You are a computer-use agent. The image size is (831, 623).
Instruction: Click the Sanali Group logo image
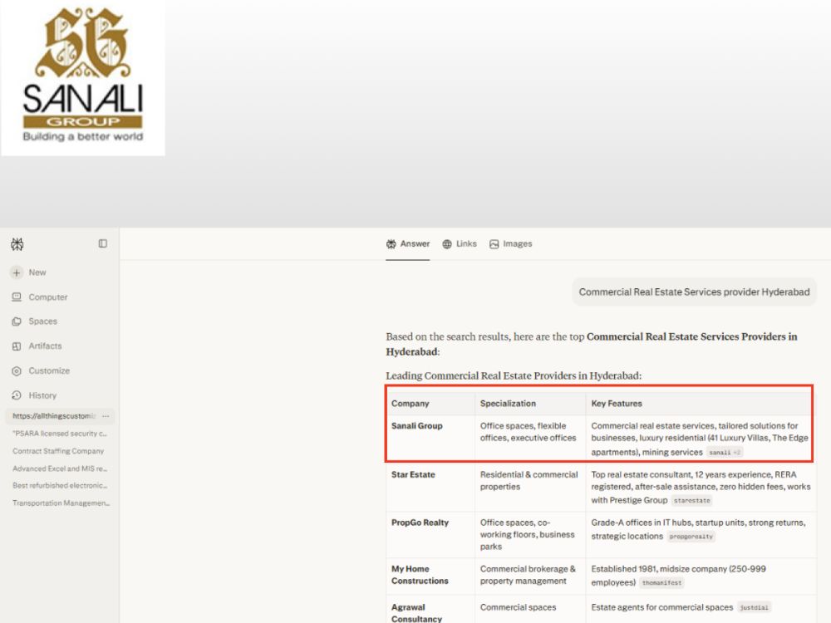(x=82, y=78)
